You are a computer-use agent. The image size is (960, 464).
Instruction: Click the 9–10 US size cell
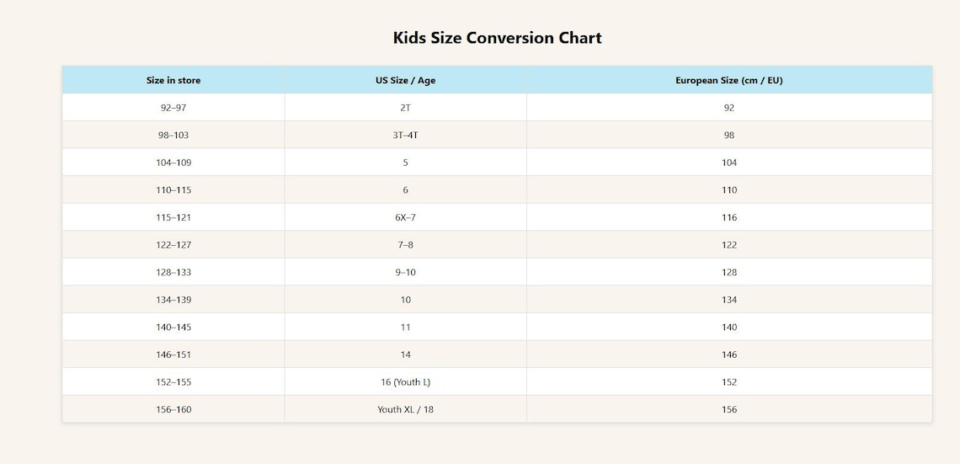click(x=405, y=272)
